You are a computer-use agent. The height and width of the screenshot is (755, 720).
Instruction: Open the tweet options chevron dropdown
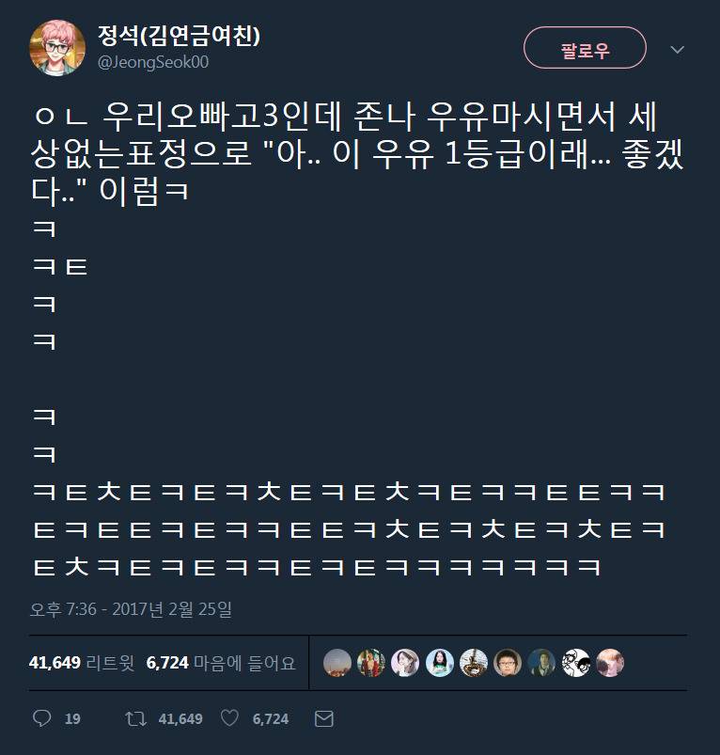[x=677, y=50]
